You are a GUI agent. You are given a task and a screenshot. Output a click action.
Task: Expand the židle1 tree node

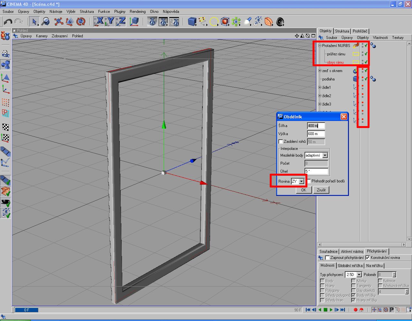320,87
